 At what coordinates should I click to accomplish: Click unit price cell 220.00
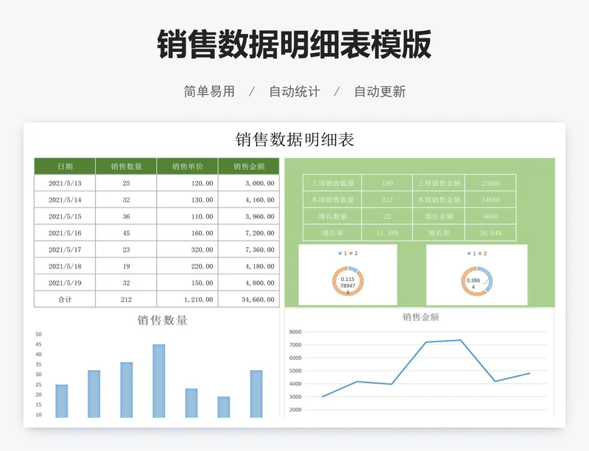[x=188, y=266]
